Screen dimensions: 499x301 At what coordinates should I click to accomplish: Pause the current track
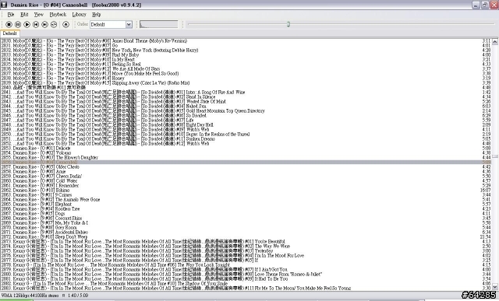point(18,24)
